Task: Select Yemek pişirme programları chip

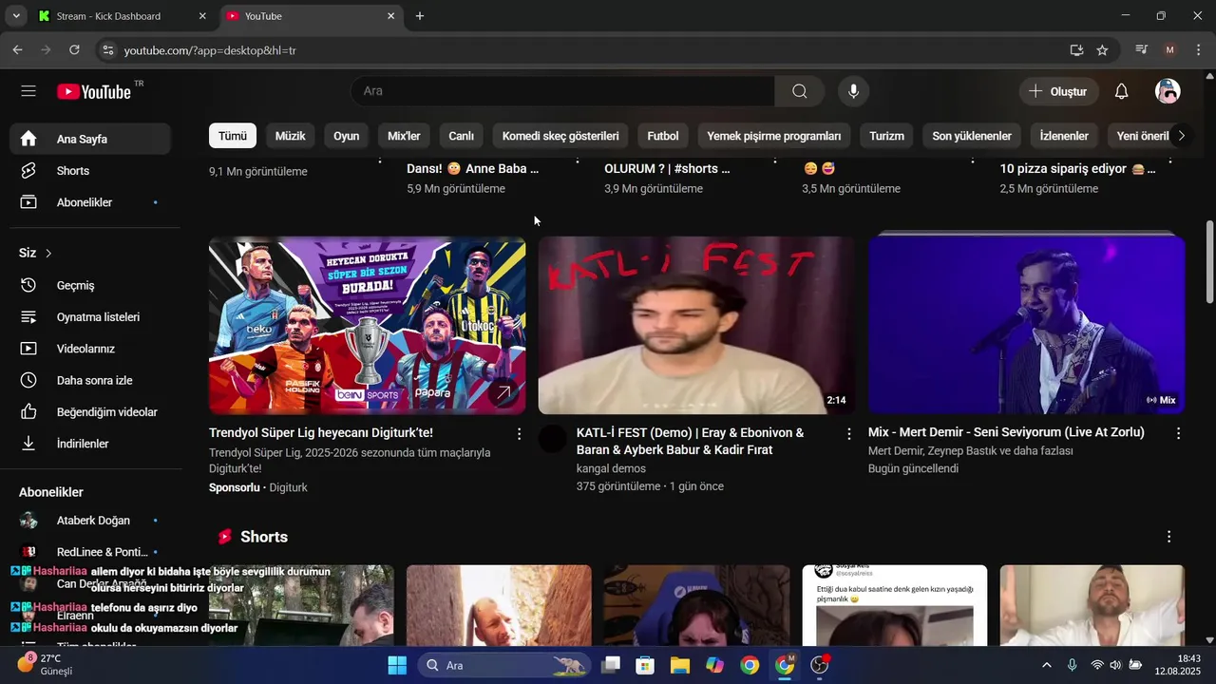Action: tap(774, 136)
